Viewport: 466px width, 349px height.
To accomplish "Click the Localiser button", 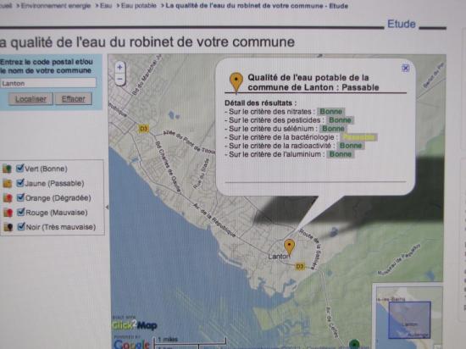I will (31, 99).
